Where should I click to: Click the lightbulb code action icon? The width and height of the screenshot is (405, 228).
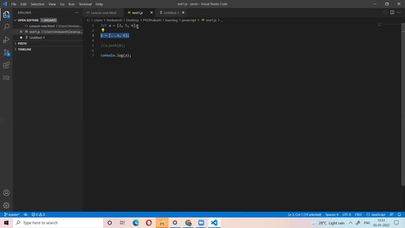[103, 30]
